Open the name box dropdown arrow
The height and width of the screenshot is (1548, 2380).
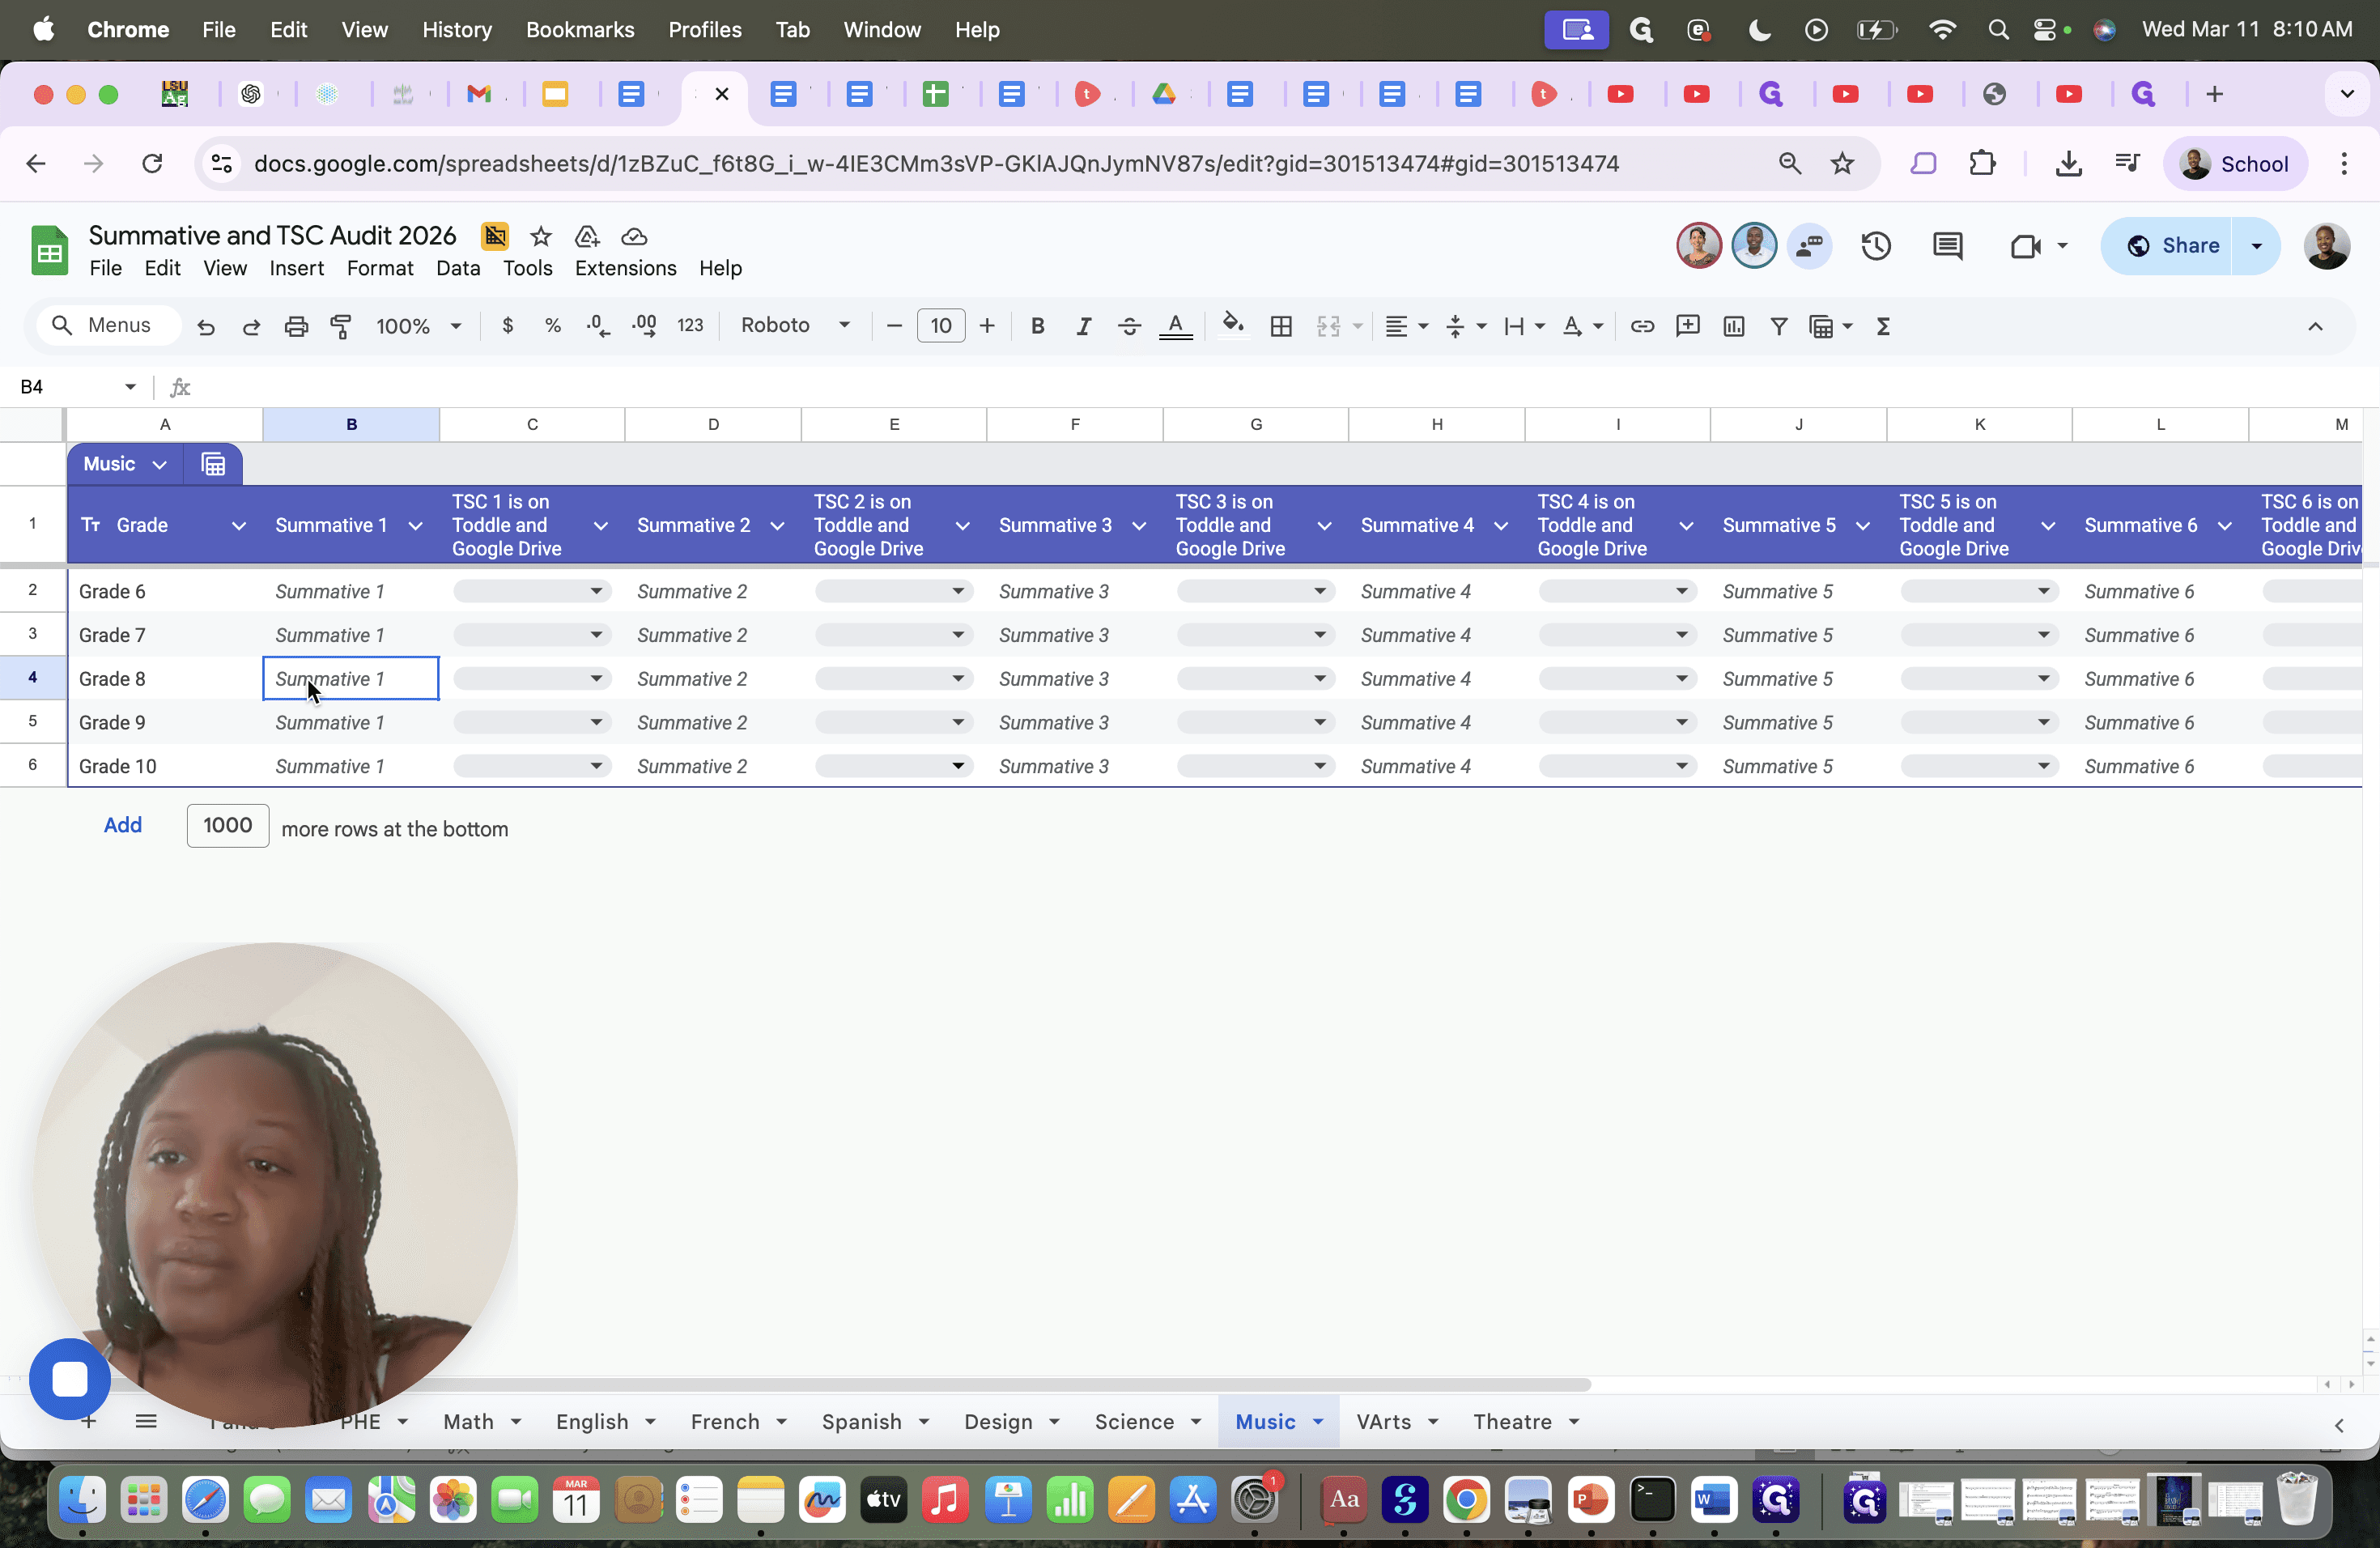click(130, 387)
